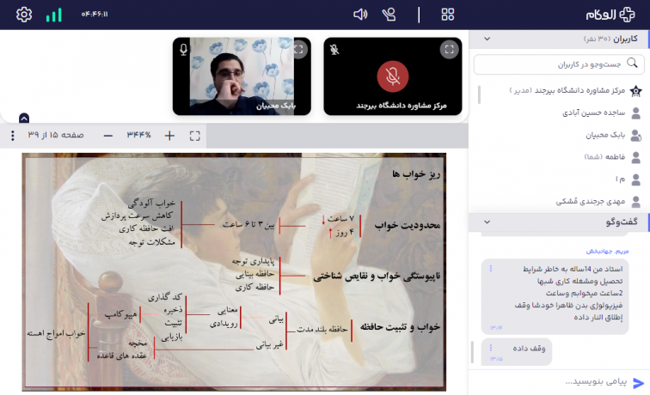
Task: Collapse the chat panel (گفت‌وگو) chevron
Action: coord(487,222)
